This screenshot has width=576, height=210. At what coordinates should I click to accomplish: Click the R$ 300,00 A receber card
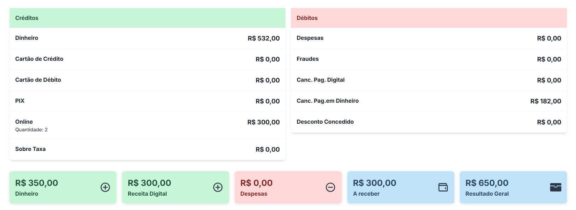[x=401, y=187]
